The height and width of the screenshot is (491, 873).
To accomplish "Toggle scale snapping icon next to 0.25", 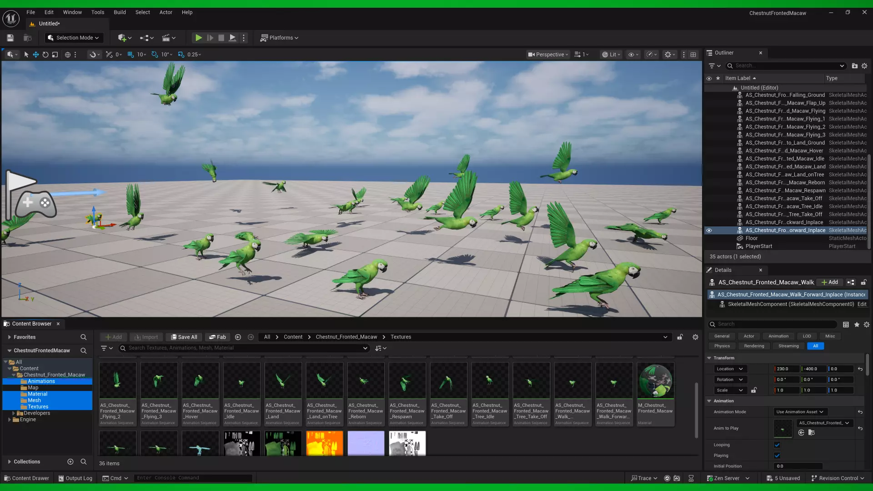I will [181, 55].
